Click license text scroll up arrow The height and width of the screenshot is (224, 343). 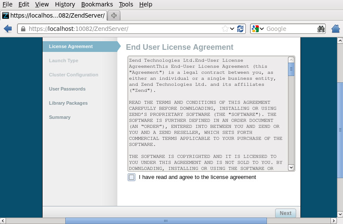291,60
